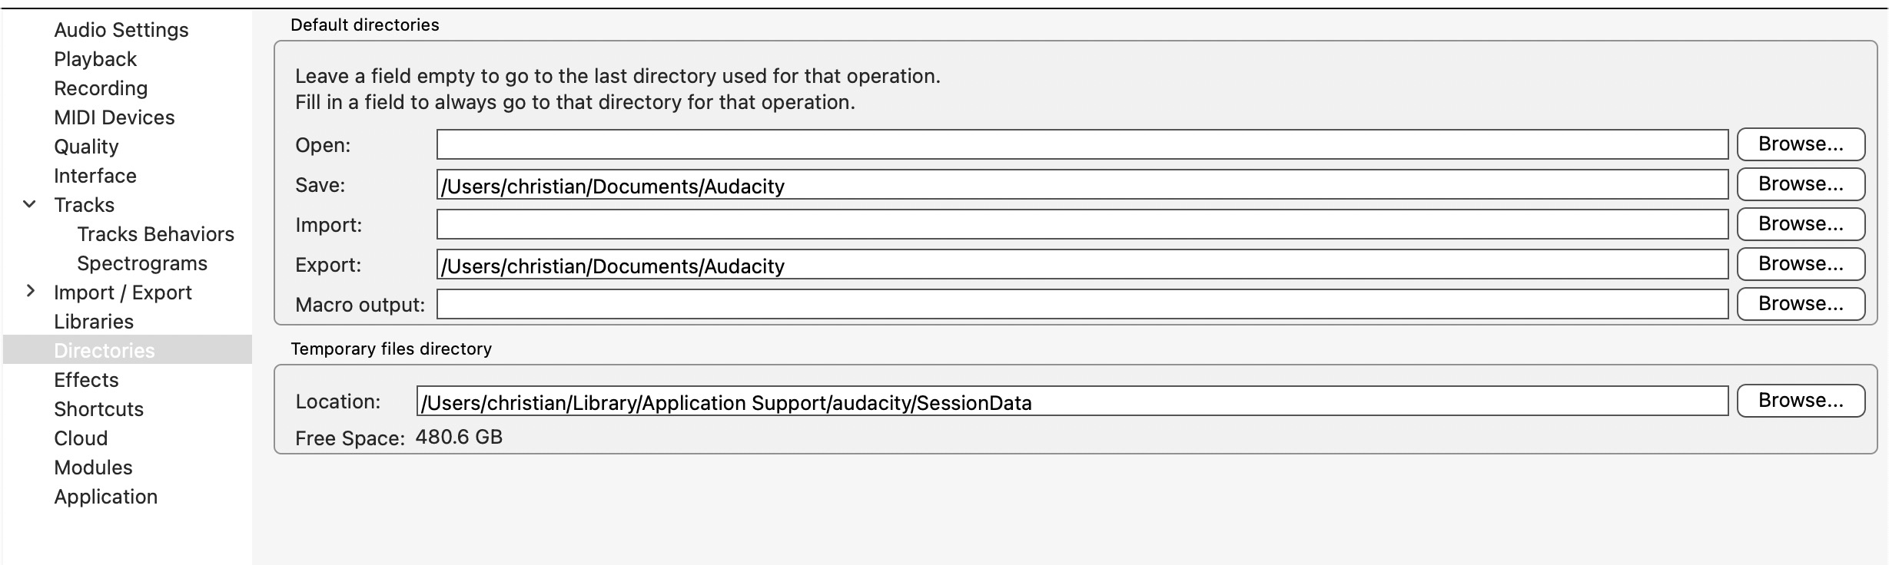
Task: Click the Open directory text field
Action: (1081, 144)
